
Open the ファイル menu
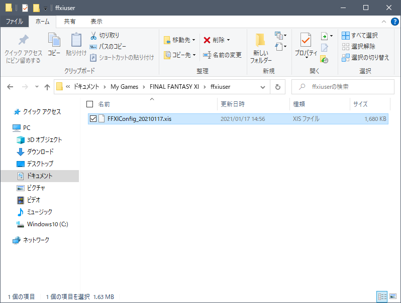coord(14,22)
